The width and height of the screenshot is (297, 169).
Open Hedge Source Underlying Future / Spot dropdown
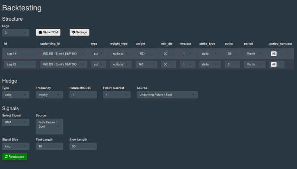(x=167, y=95)
